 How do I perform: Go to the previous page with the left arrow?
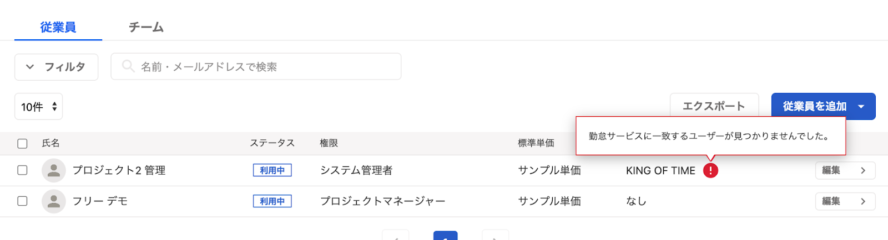coord(396,236)
